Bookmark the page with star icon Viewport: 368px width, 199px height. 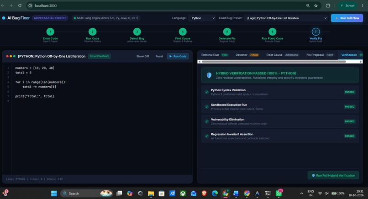click(316, 5)
